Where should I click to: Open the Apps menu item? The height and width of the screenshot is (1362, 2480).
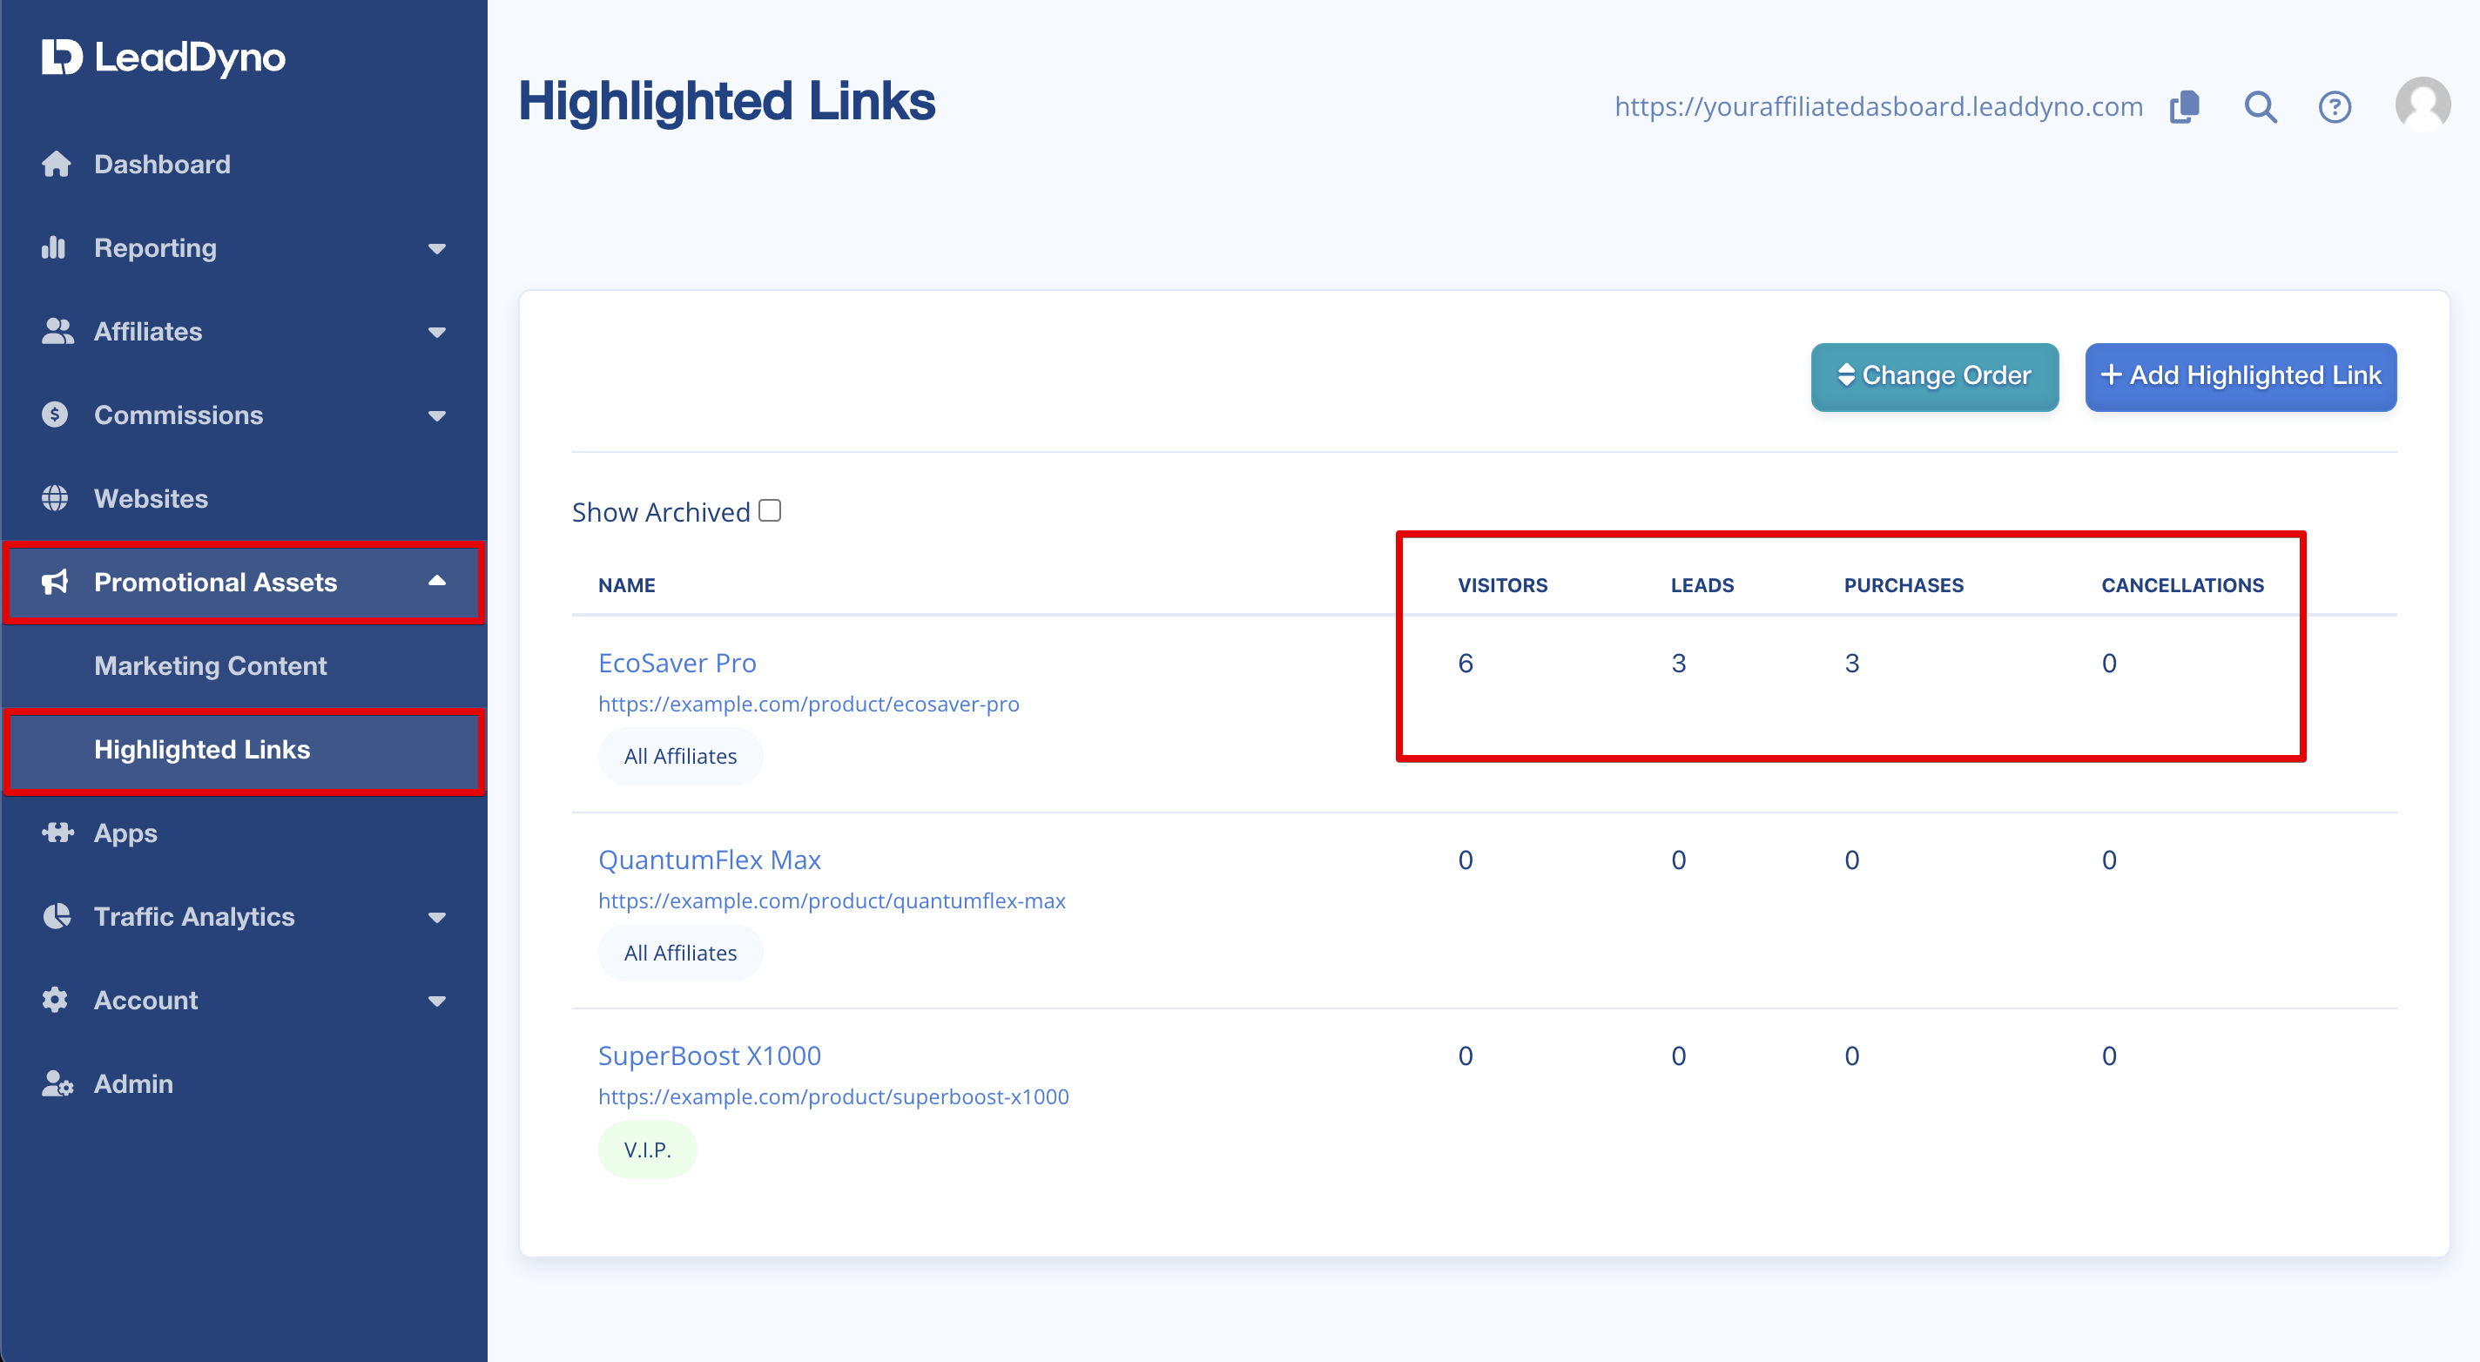tap(126, 833)
